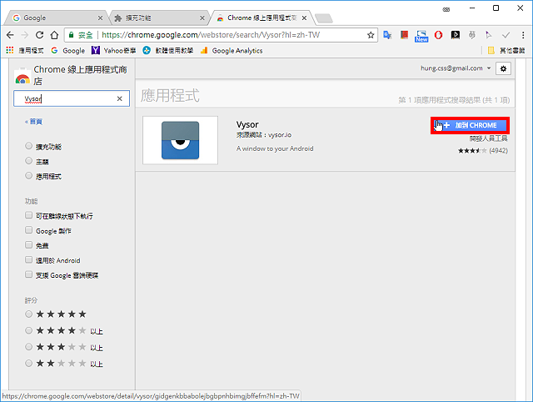The image size is (533, 402).
Task: Open the black square extension icon
Action: (456, 35)
